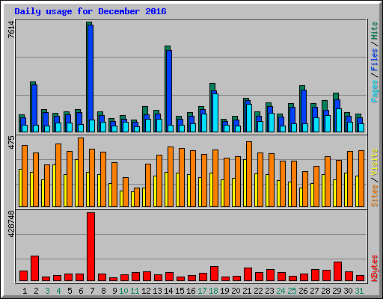Click day label 23 on the x-axis
The height and width of the screenshot is (299, 383).
point(269,291)
